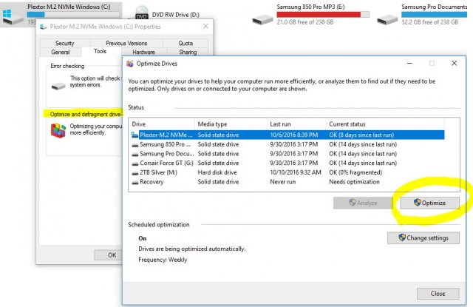Switch to the Security tab
The width and height of the screenshot is (473, 307).
tap(64, 44)
